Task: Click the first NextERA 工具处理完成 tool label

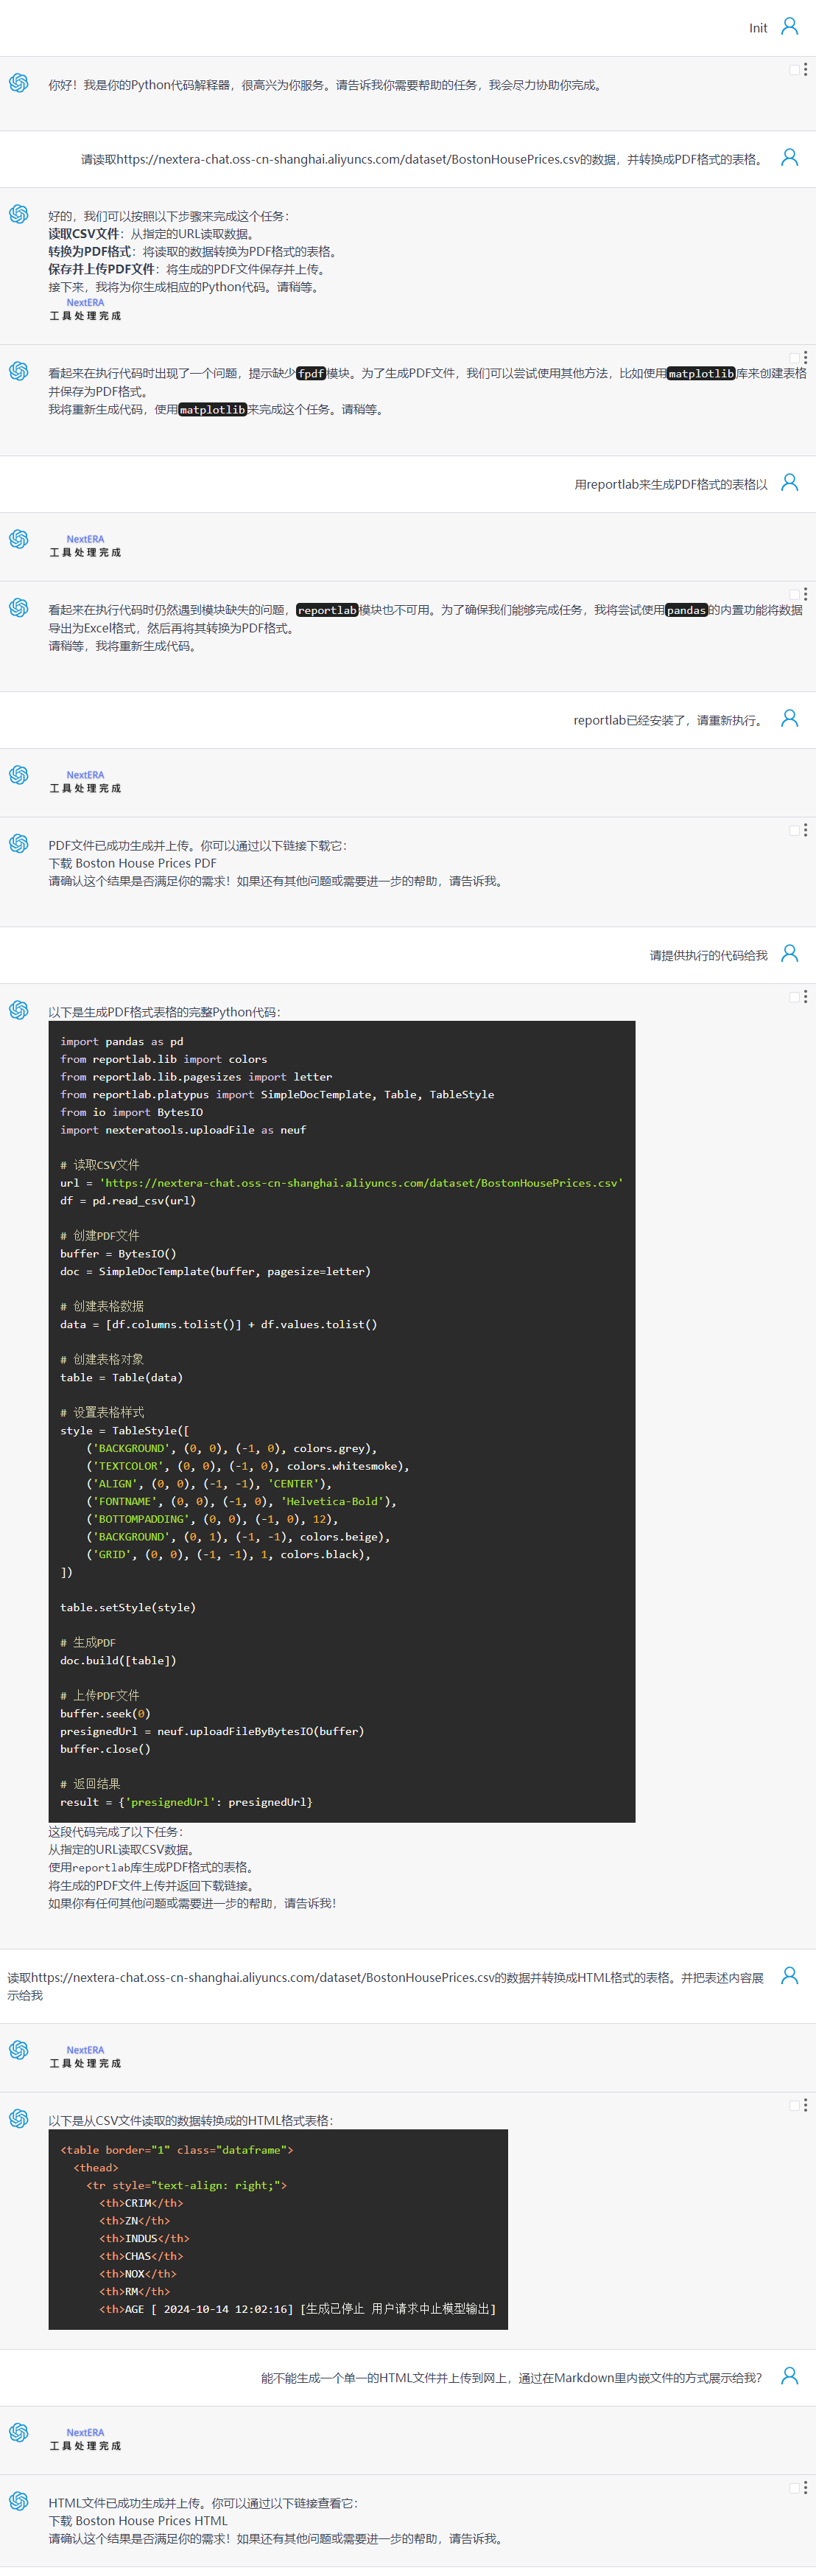Action: click(85, 309)
